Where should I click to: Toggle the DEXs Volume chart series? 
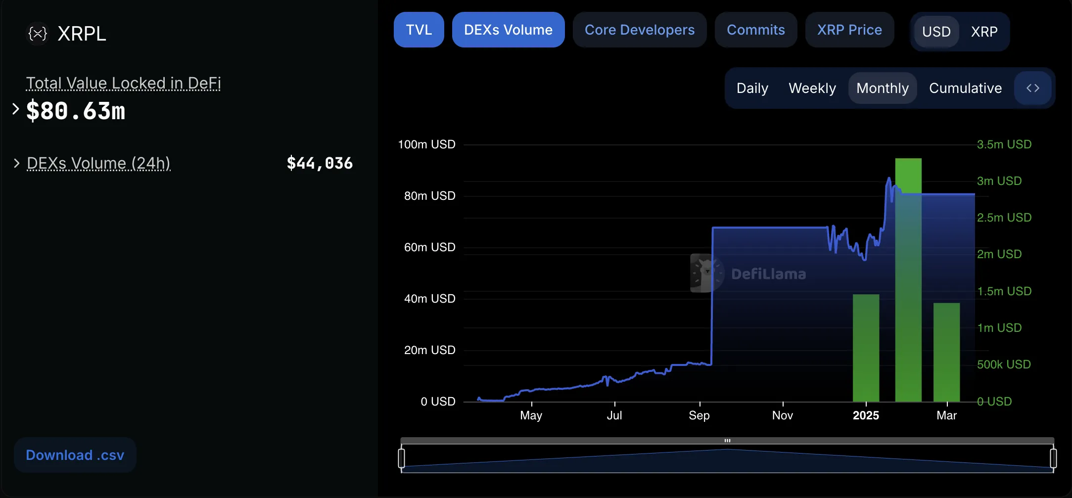pyautogui.click(x=508, y=30)
